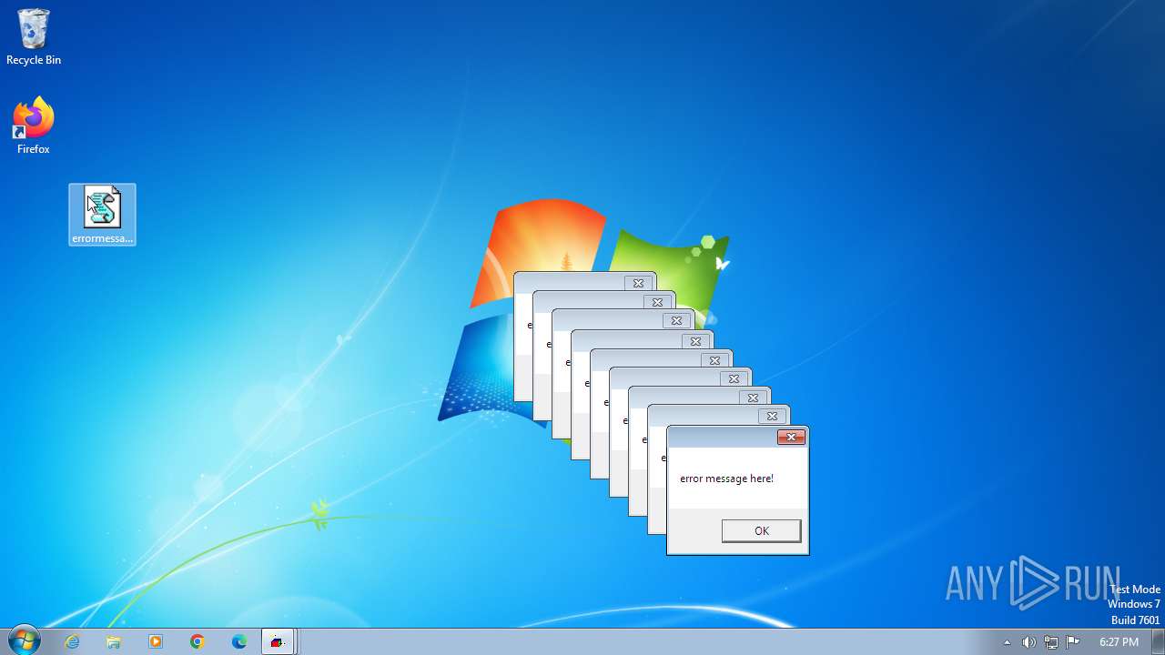Click OK on the error message dialog
The height and width of the screenshot is (655, 1165).
pos(762,531)
